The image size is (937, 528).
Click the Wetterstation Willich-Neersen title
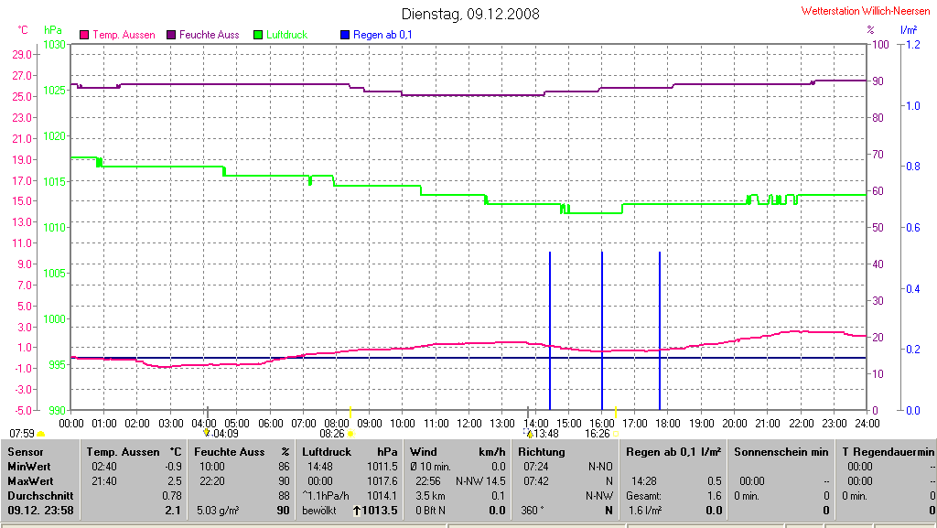[x=866, y=11]
